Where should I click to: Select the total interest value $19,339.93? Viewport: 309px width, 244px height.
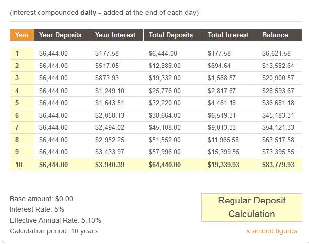coord(224,165)
